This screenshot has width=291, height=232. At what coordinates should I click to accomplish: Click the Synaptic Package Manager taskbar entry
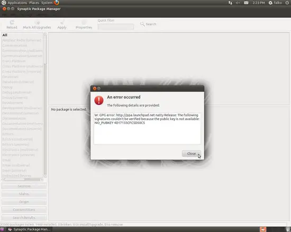point(29,229)
